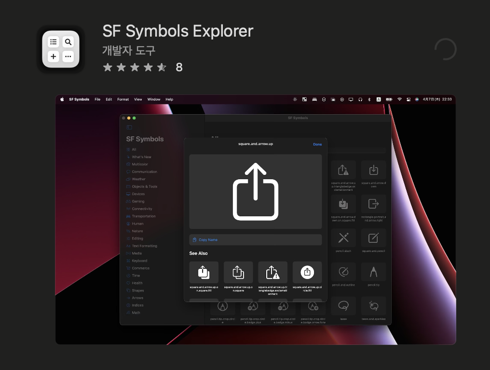Select the Connectivity category
Viewport: 490px width, 370px height.
[x=139, y=209]
